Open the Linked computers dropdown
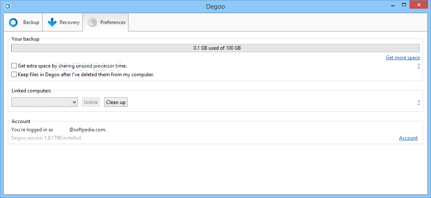 coord(44,102)
